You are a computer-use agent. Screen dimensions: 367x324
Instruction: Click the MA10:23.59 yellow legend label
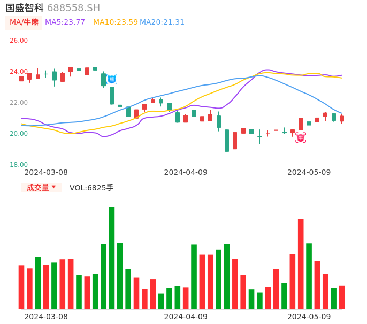click(116, 22)
